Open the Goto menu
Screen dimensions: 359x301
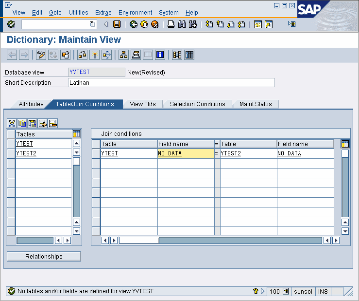tap(55, 12)
